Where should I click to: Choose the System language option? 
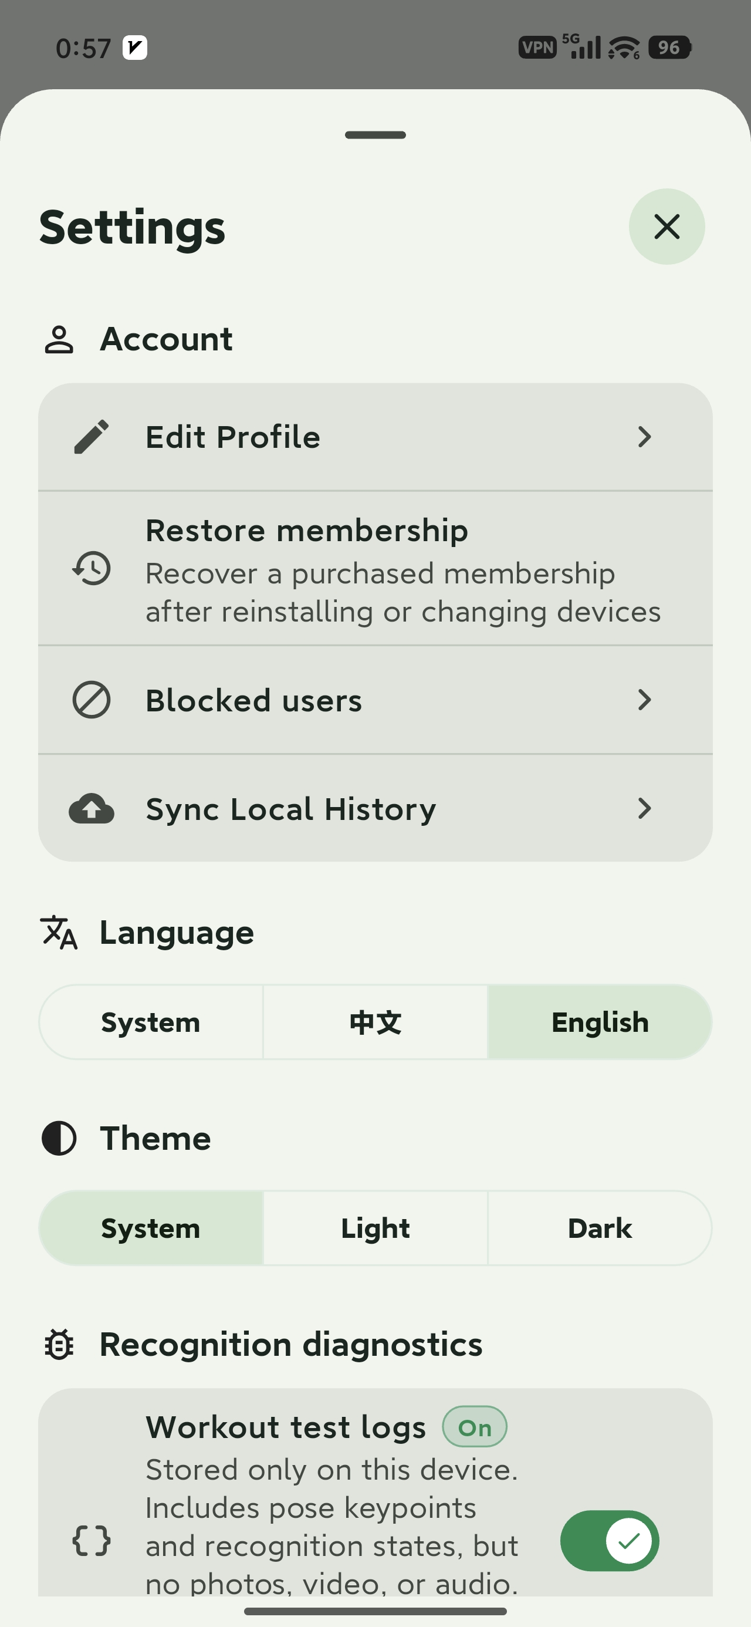click(x=151, y=1022)
